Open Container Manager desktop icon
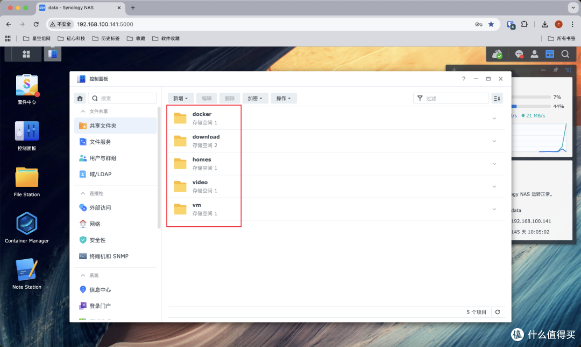Image resolution: width=581 pixels, height=347 pixels. tap(27, 224)
